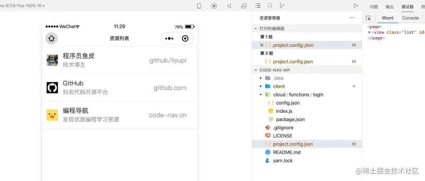Collapse the editor panel arrow icon
Screen dimensions: 425x181
(x=356, y=6)
